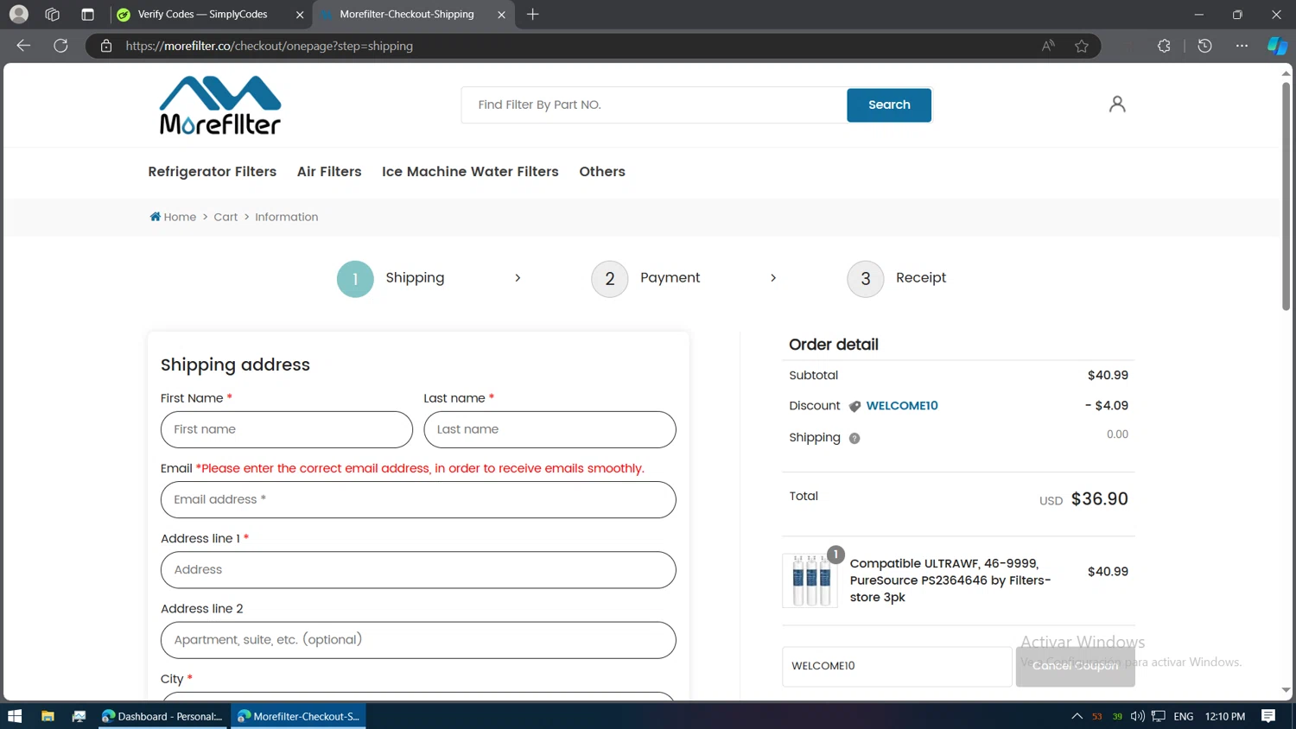1296x729 pixels.
Task: View site information lock icon
Action: (106, 46)
